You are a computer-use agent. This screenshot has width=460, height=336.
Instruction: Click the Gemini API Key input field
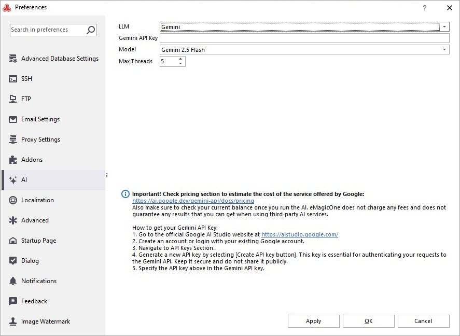[303, 37]
